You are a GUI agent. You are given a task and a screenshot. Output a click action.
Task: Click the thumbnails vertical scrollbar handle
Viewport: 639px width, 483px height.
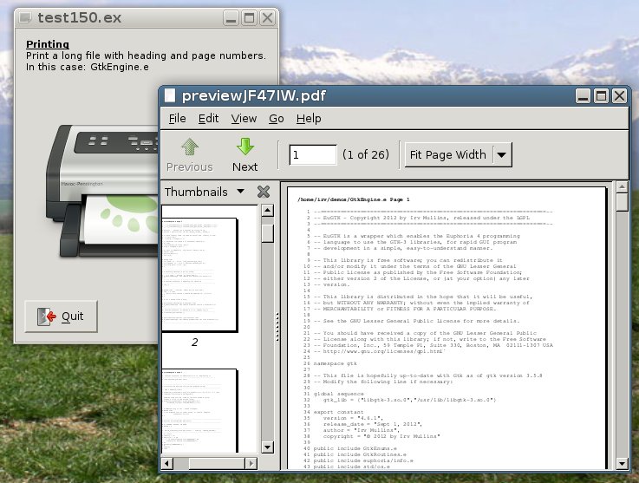pyautogui.click(x=268, y=232)
